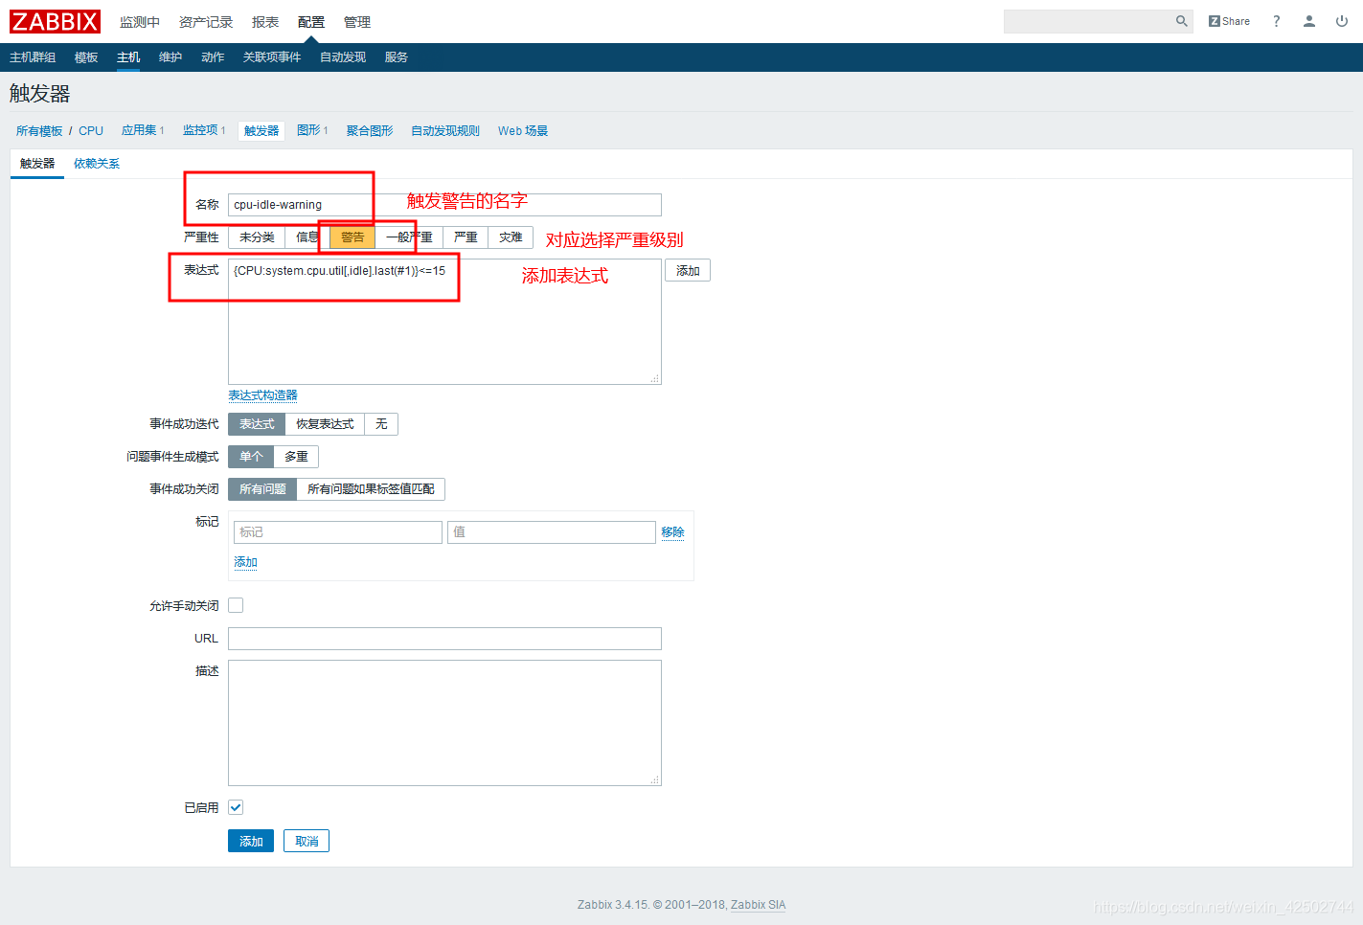Click the URL input field
The height and width of the screenshot is (925, 1363).
pyautogui.click(x=444, y=639)
